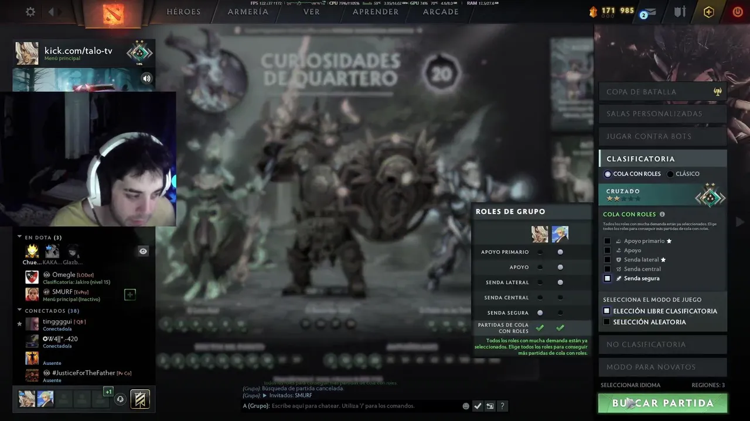
Task: Expand Jugar contra Bots section
Action: pos(663,136)
